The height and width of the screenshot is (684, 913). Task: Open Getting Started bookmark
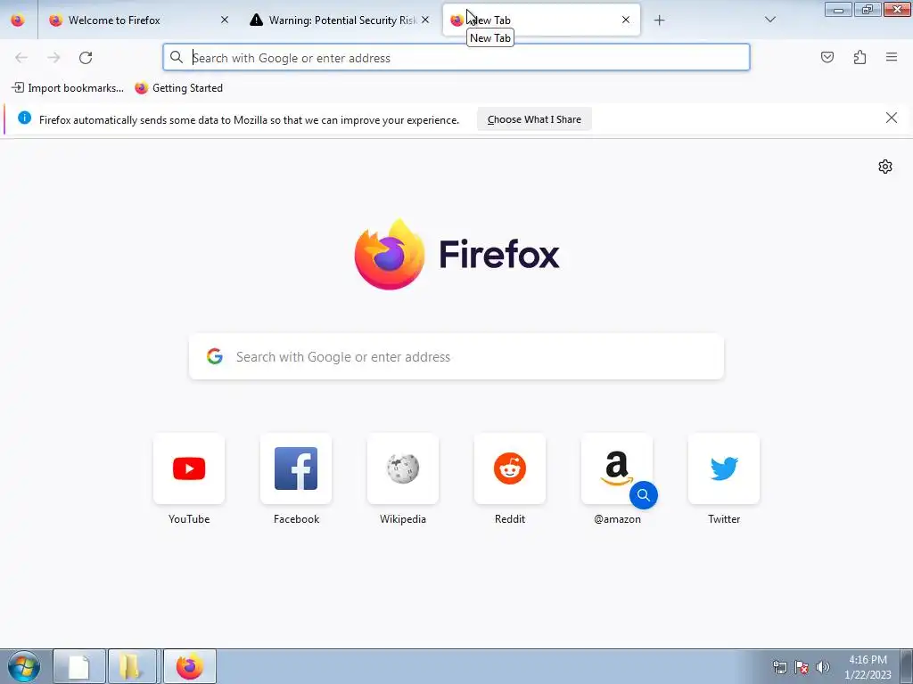click(x=178, y=88)
